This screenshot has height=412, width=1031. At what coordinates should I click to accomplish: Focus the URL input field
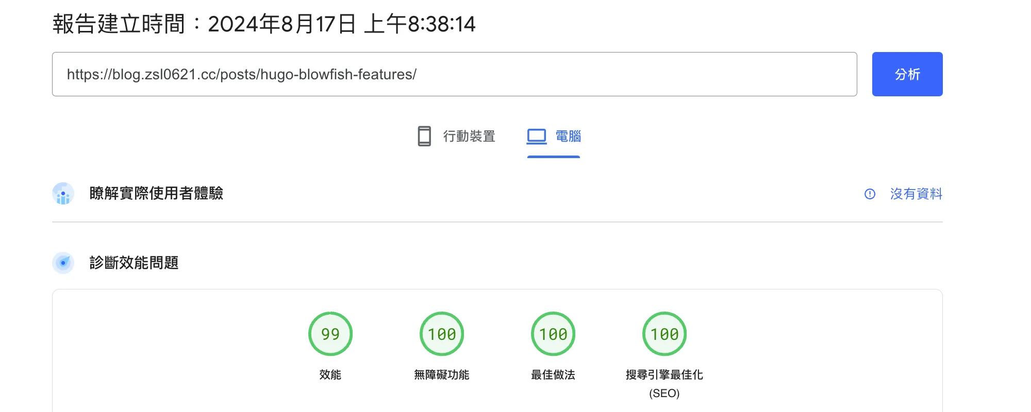tap(454, 74)
